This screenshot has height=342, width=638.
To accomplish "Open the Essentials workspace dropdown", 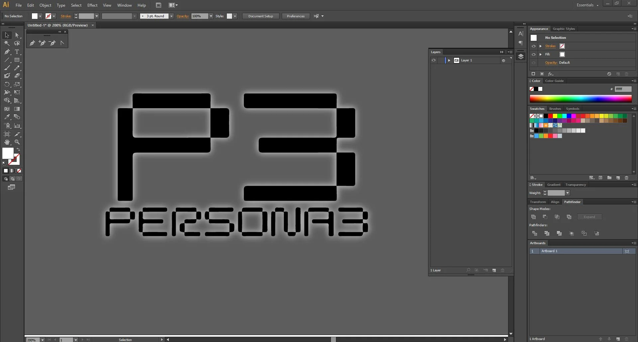I will point(587,5).
